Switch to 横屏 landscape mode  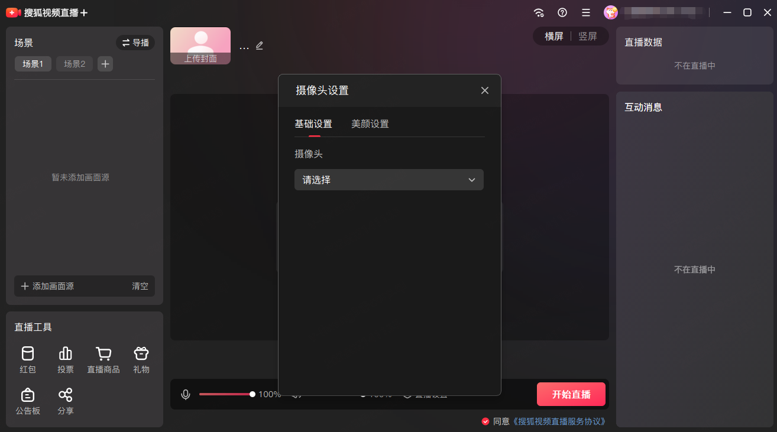(x=554, y=36)
